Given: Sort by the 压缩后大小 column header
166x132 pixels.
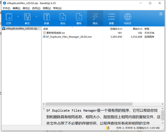Looking at the screenshot, I should 116,29.
